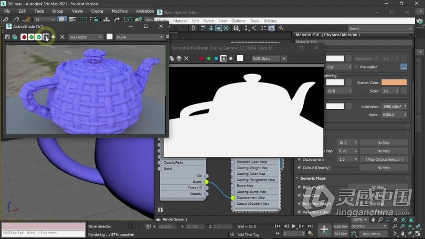Go to start of animation
The height and width of the screenshot is (239, 425).
(x=278, y=226)
